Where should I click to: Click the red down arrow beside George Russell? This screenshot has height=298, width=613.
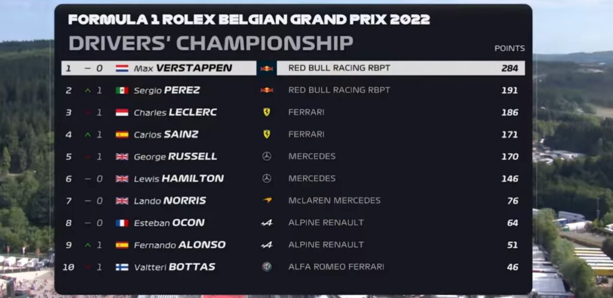coord(87,156)
